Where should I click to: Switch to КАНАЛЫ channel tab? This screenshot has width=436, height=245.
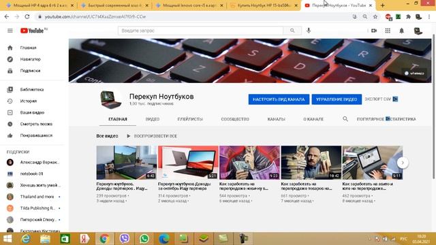[276, 119]
